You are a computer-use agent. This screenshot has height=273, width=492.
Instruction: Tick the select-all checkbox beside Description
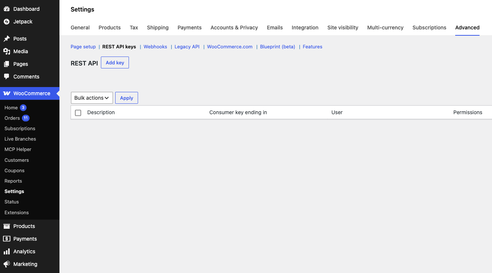78,113
